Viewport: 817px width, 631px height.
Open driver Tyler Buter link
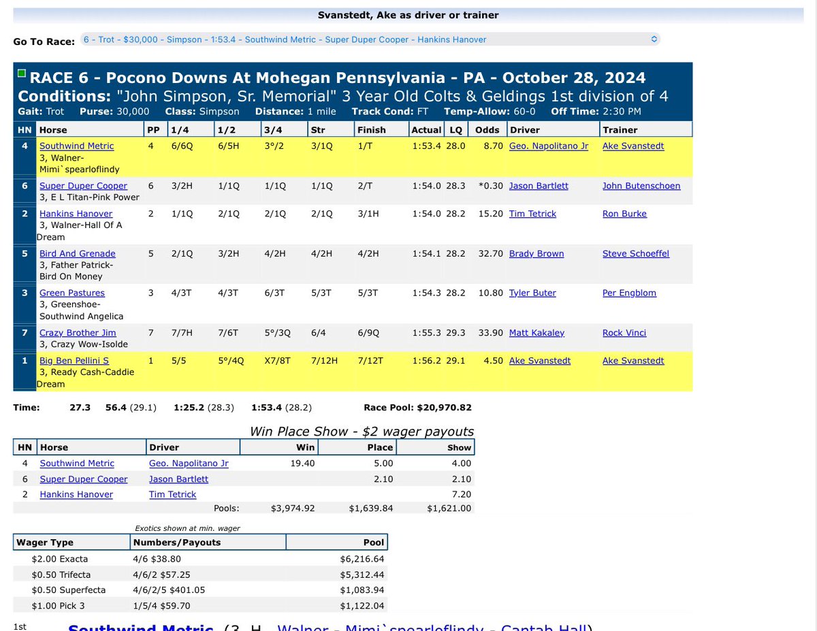[x=532, y=293]
